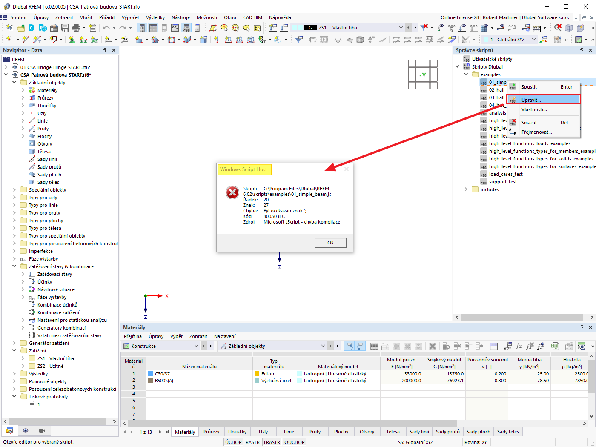Toggle the Navigator panel button

click(141, 28)
